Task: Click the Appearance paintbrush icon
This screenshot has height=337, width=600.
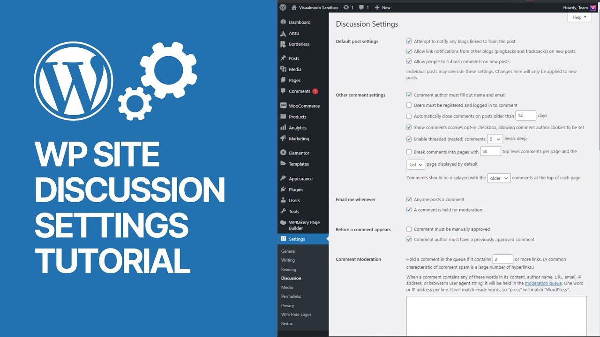Action: 283,178
